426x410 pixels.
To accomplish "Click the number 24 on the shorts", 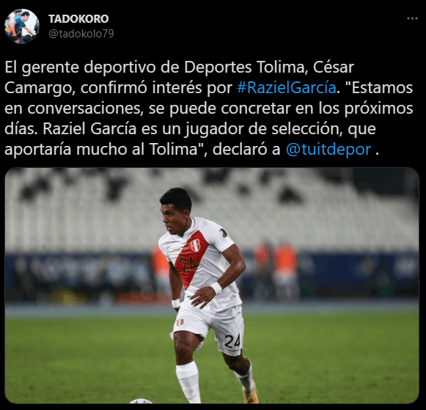I will pos(232,341).
